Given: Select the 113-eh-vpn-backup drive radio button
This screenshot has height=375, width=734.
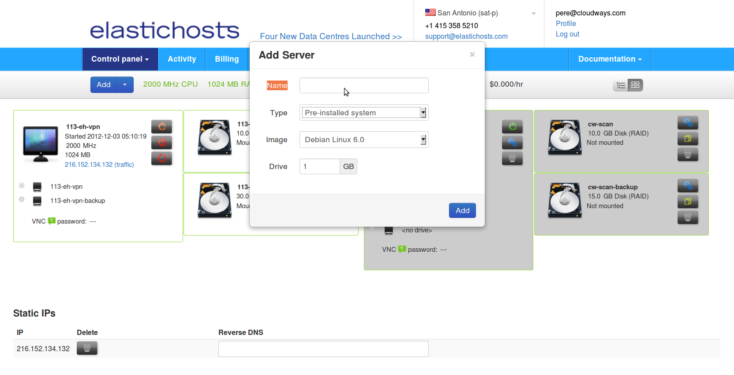Looking at the screenshot, I should (22, 199).
